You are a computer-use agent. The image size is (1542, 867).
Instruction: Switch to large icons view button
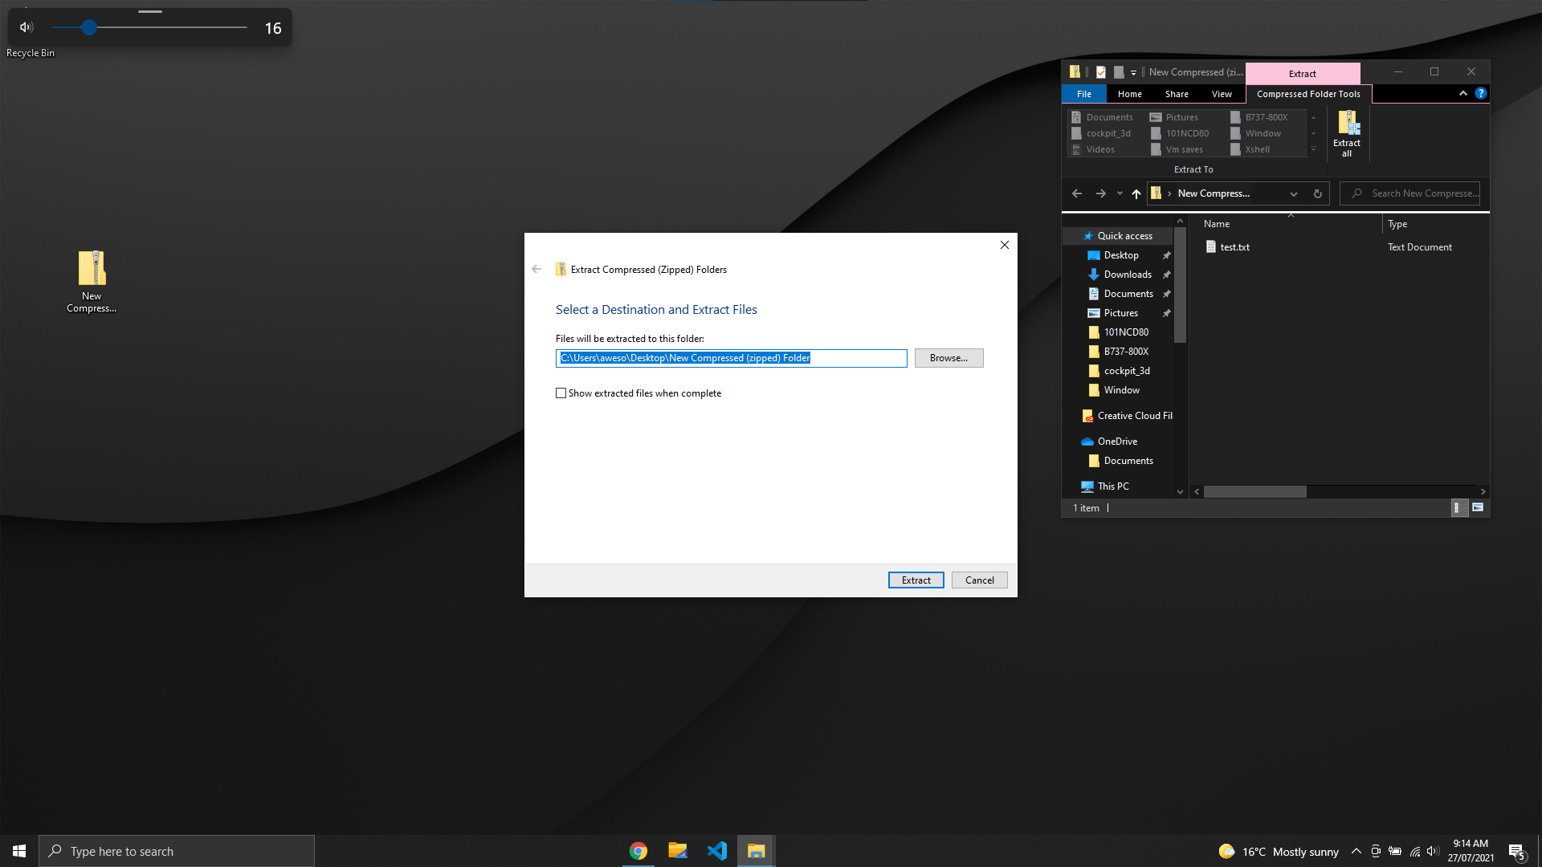click(1478, 507)
